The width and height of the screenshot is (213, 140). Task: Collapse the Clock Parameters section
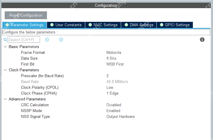tap(5, 70)
